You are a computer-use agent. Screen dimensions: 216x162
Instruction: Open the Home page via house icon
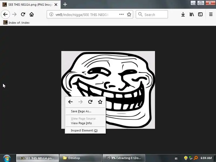[32, 14]
